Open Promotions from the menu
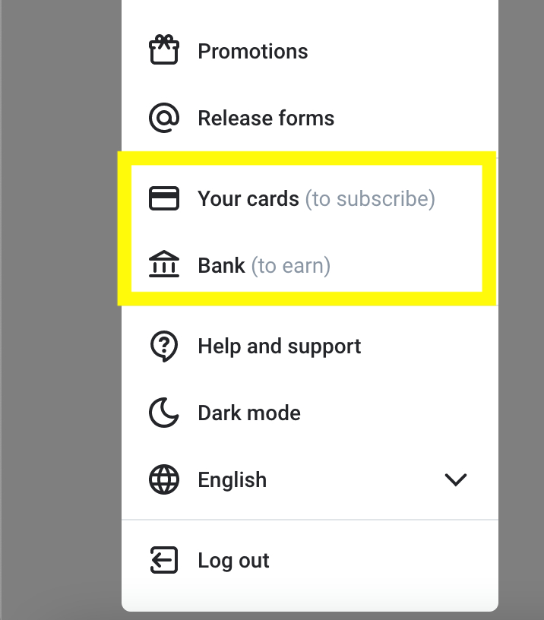 309,51
